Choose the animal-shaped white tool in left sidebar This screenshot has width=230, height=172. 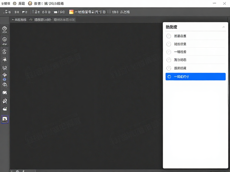click(x=5, y=92)
